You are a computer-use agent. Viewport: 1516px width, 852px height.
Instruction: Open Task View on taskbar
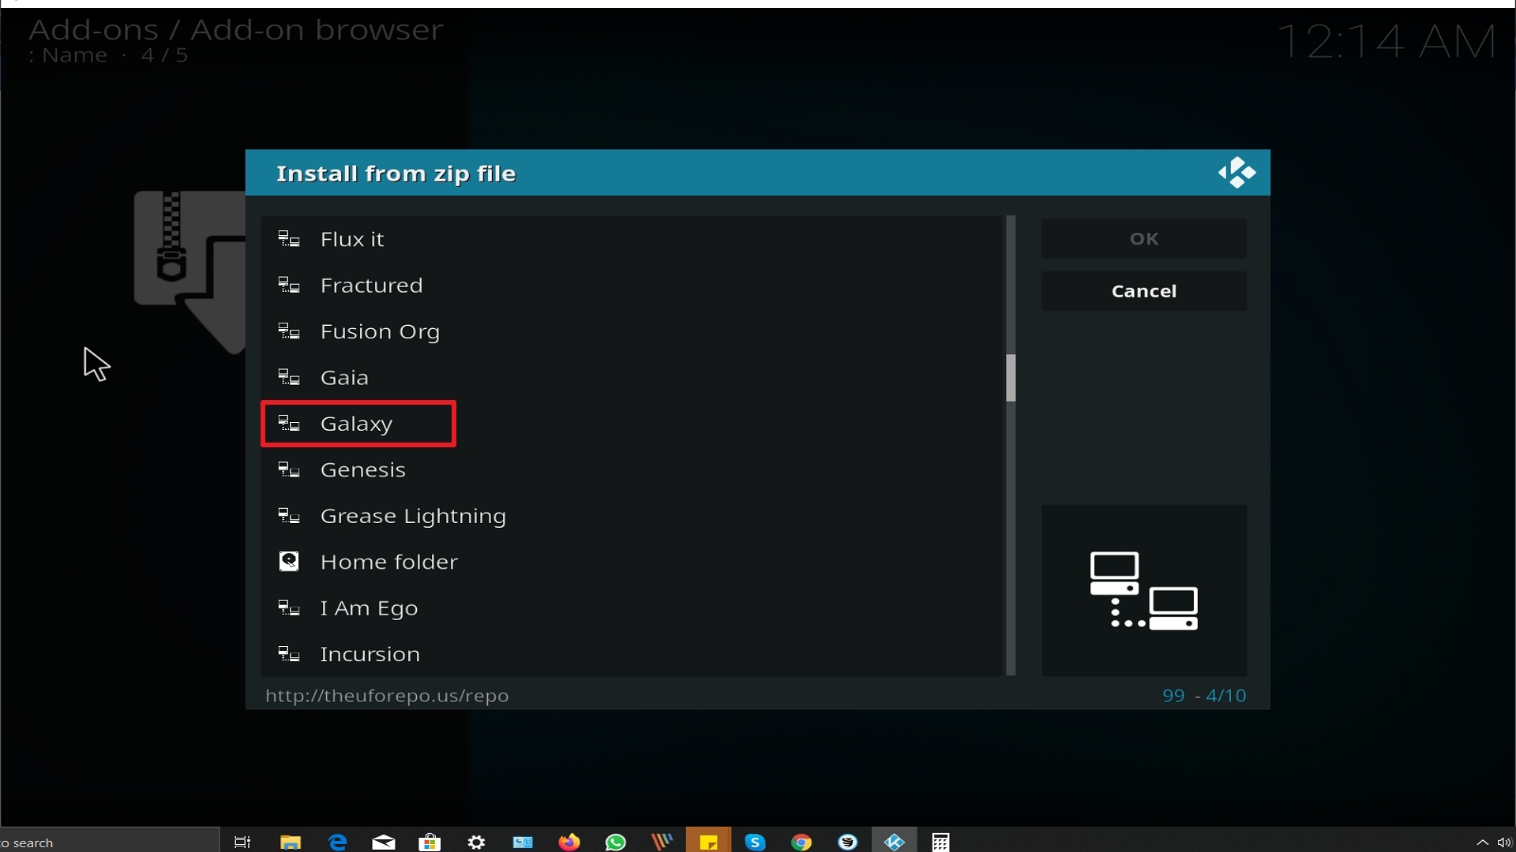tap(242, 842)
